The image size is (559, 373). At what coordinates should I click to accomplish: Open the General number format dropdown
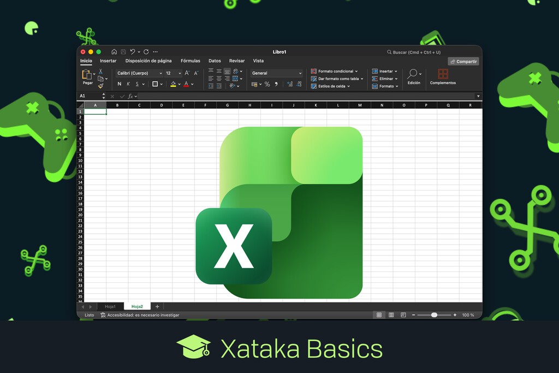coord(276,73)
